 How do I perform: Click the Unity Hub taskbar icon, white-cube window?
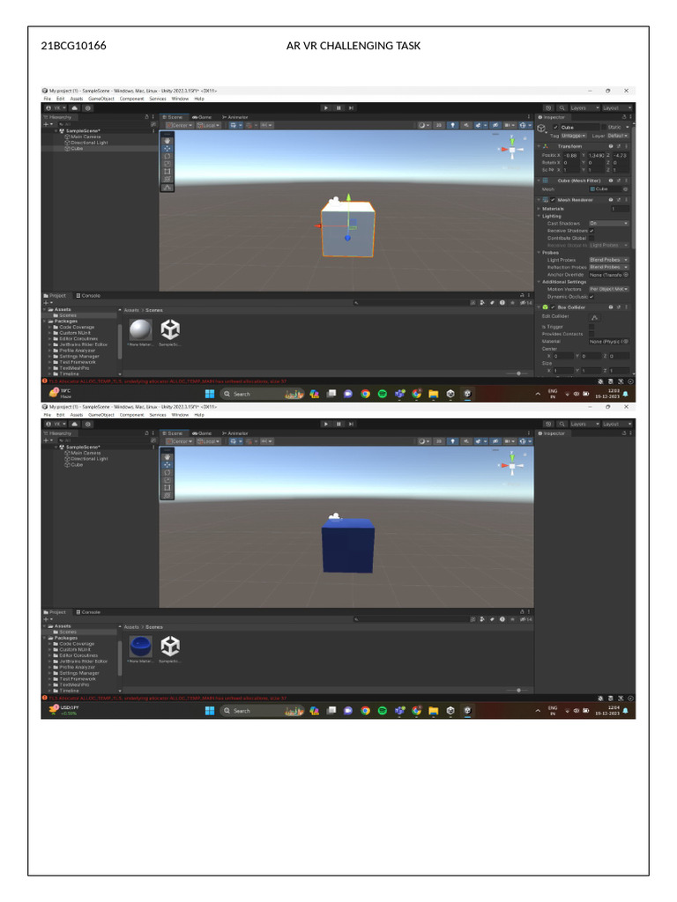pyautogui.click(x=450, y=394)
